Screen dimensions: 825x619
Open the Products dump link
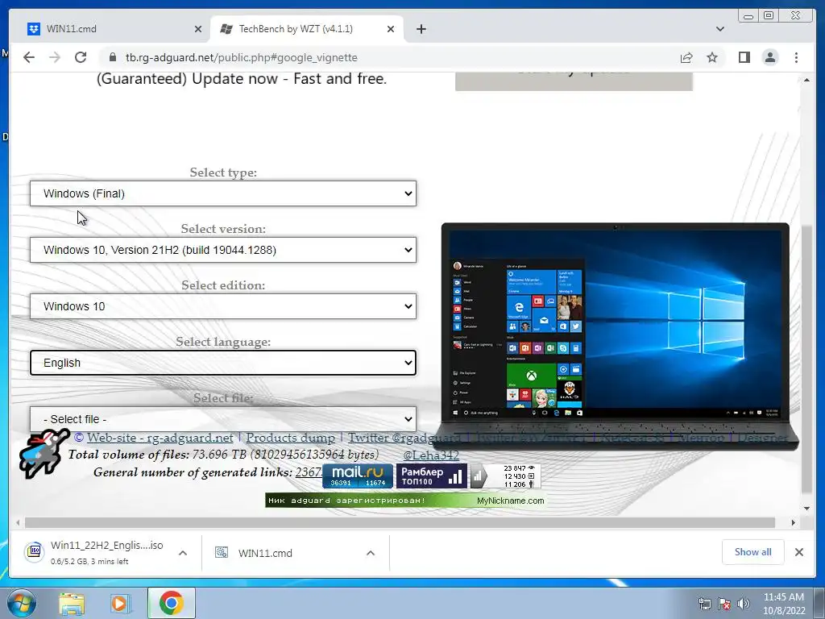pyautogui.click(x=290, y=438)
